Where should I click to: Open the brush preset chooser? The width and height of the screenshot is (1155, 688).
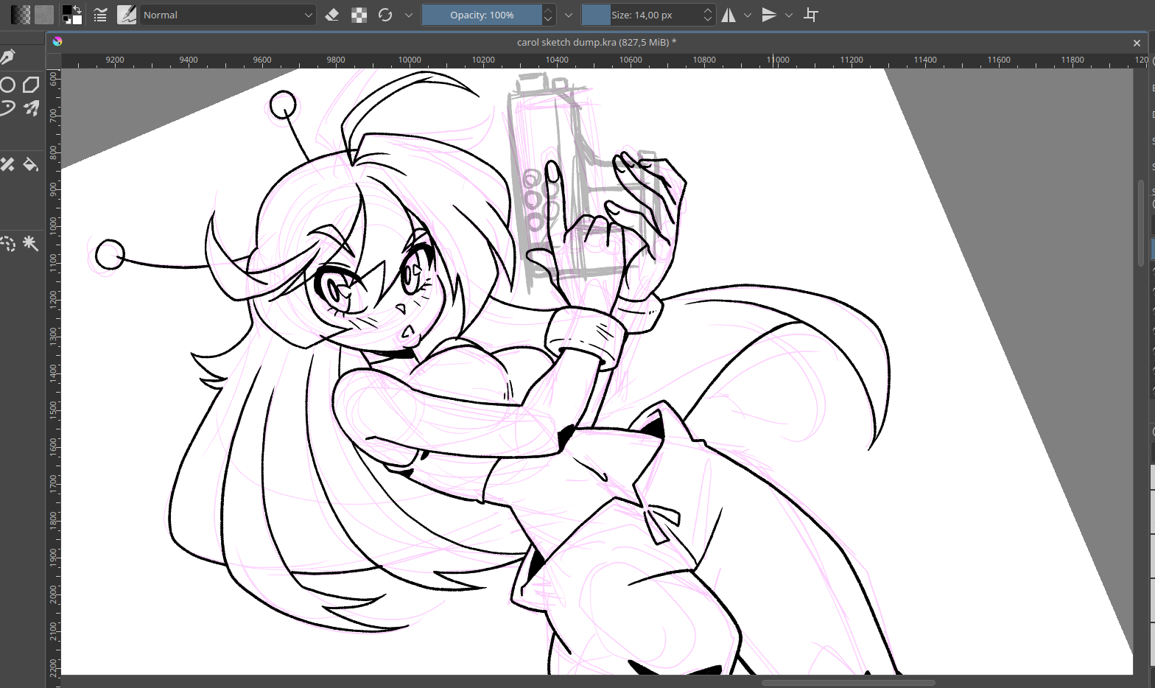point(127,15)
